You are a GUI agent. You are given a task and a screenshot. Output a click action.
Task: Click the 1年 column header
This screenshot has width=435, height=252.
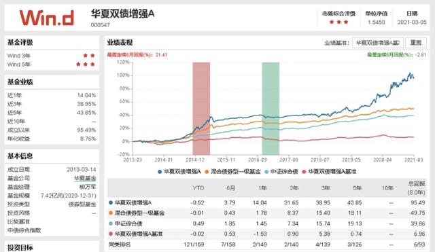(262, 188)
